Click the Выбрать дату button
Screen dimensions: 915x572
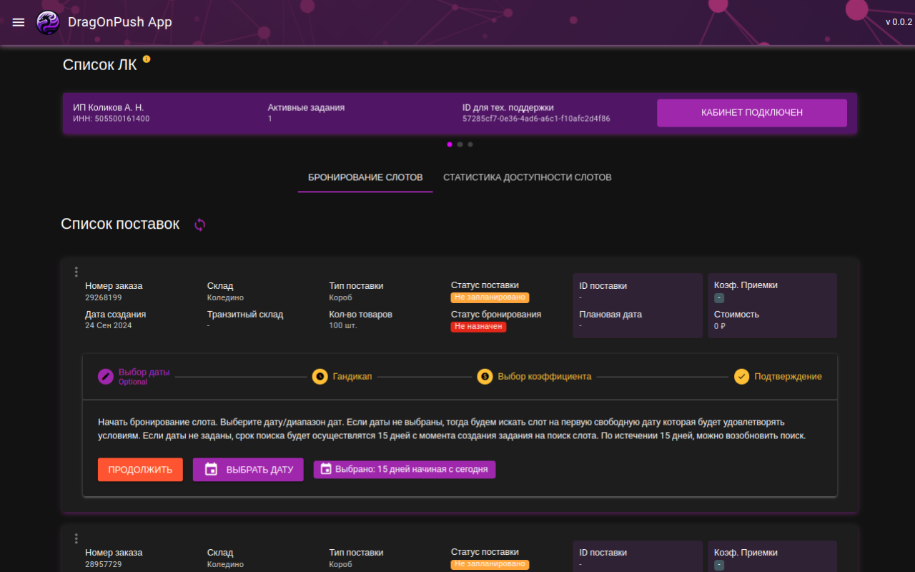click(x=248, y=470)
